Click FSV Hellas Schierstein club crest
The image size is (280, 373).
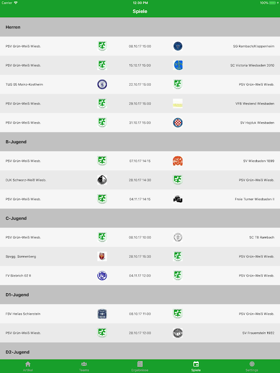point(102,314)
